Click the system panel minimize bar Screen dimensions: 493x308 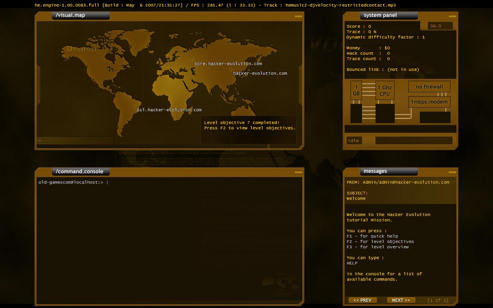point(453,16)
